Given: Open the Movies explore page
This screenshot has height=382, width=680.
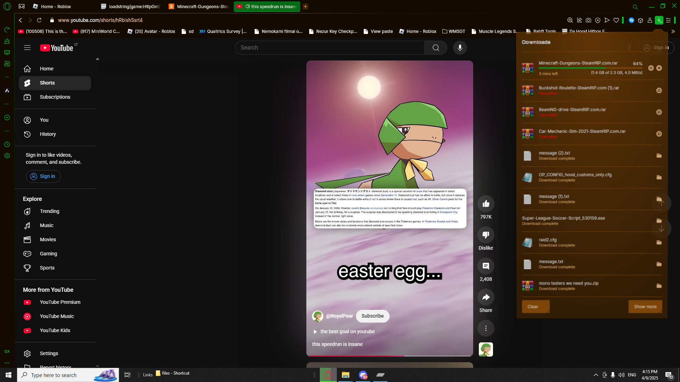Looking at the screenshot, I should tap(55, 239).
